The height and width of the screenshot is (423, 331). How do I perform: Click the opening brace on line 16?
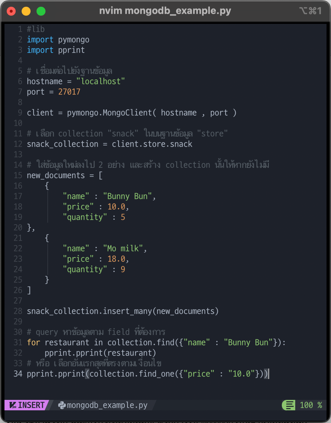coord(47,186)
